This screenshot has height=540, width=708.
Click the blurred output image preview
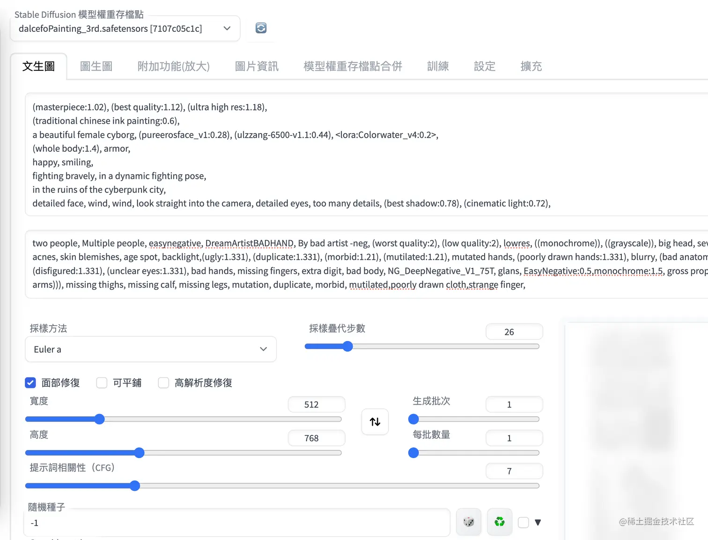[637, 431]
